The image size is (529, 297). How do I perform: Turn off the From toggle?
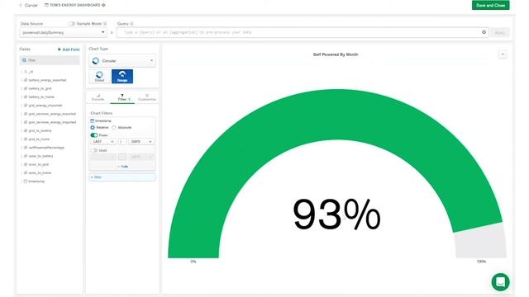(x=93, y=135)
